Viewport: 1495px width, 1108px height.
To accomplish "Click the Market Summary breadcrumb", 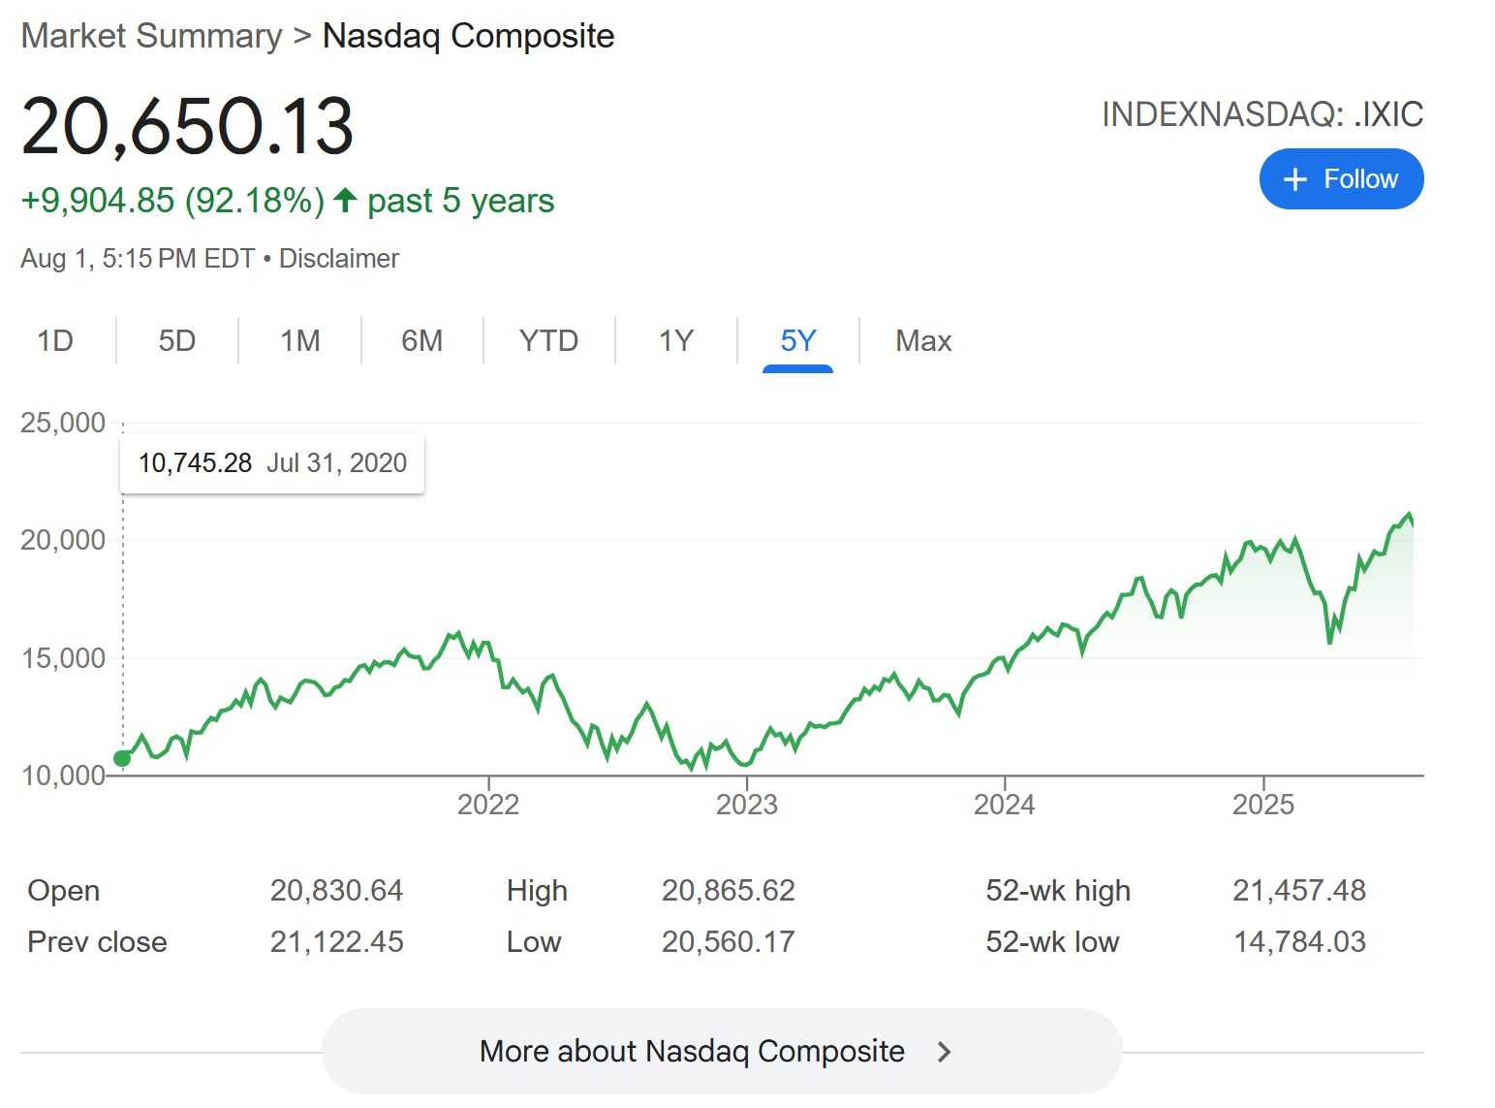I will (151, 36).
